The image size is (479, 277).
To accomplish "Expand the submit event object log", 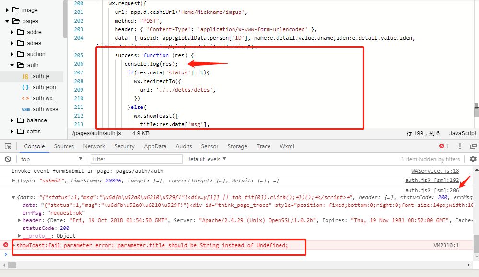I will tap(13, 181).
